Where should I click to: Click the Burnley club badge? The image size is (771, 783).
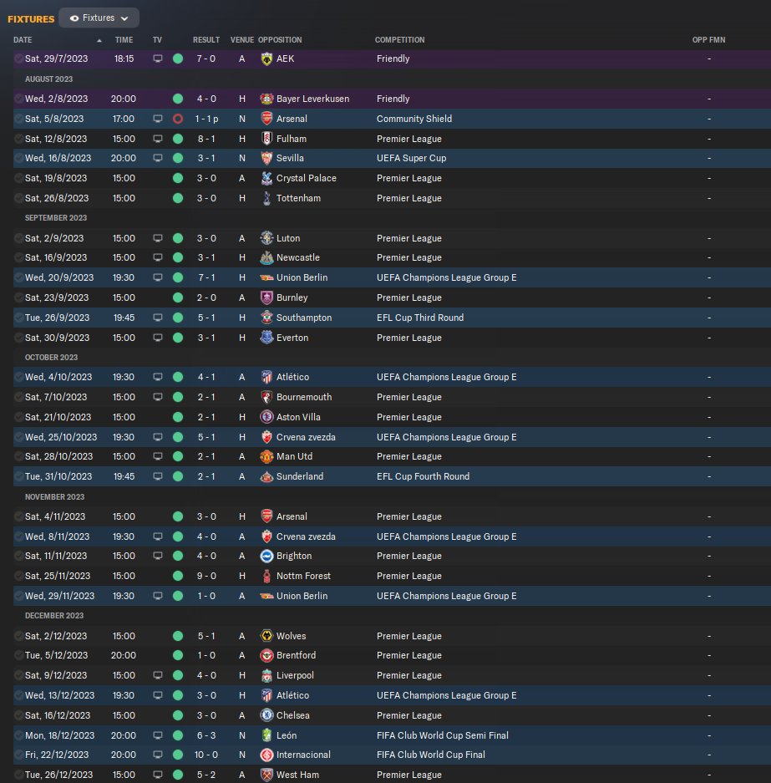267,297
